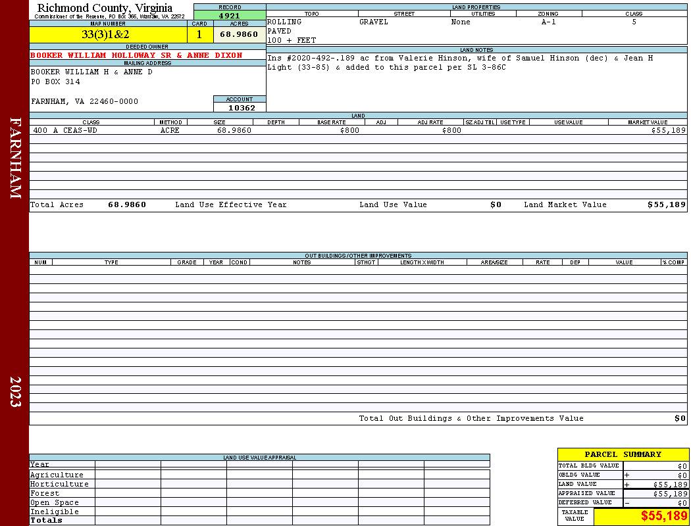Click Total Acres 68.9860 value
The height and width of the screenshot is (526, 691).
pyautogui.click(x=127, y=204)
